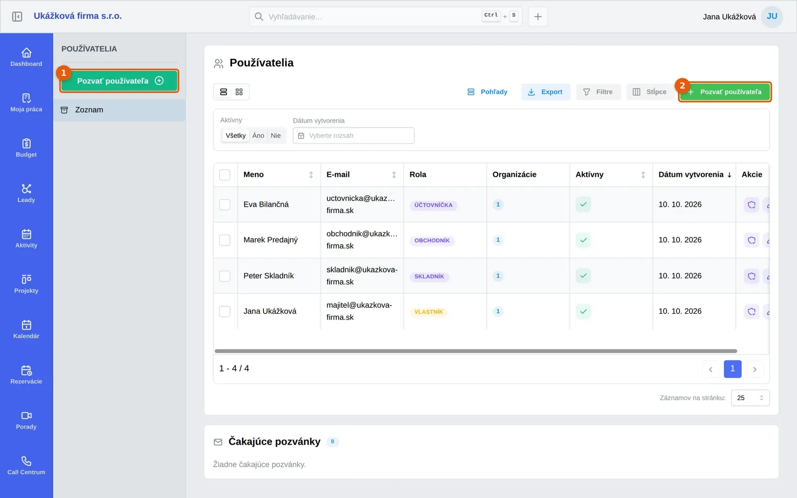
Task: Navigate to Leady
Action: pyautogui.click(x=26, y=193)
